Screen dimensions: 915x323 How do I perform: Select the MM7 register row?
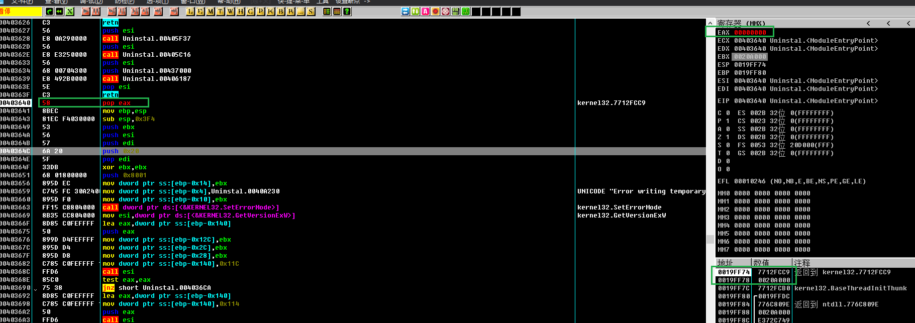click(764, 250)
